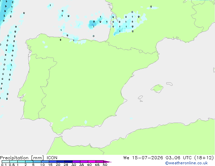Click the 'Precipitation [mm]' title text
215x166 pixels.
22,158
